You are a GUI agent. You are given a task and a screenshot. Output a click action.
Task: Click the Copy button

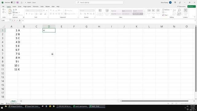coord(15,12)
